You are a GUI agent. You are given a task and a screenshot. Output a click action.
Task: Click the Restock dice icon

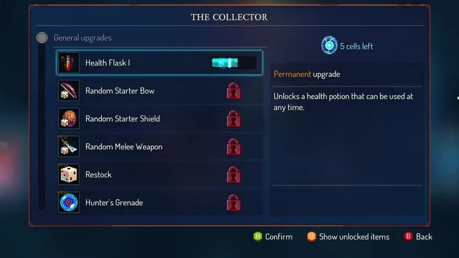69,175
